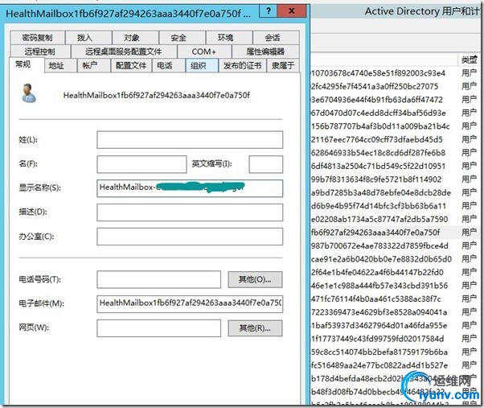
Task: Select row ending 471fc76114f4b0aa461c5388ac38f7c
Action: click(x=395, y=299)
